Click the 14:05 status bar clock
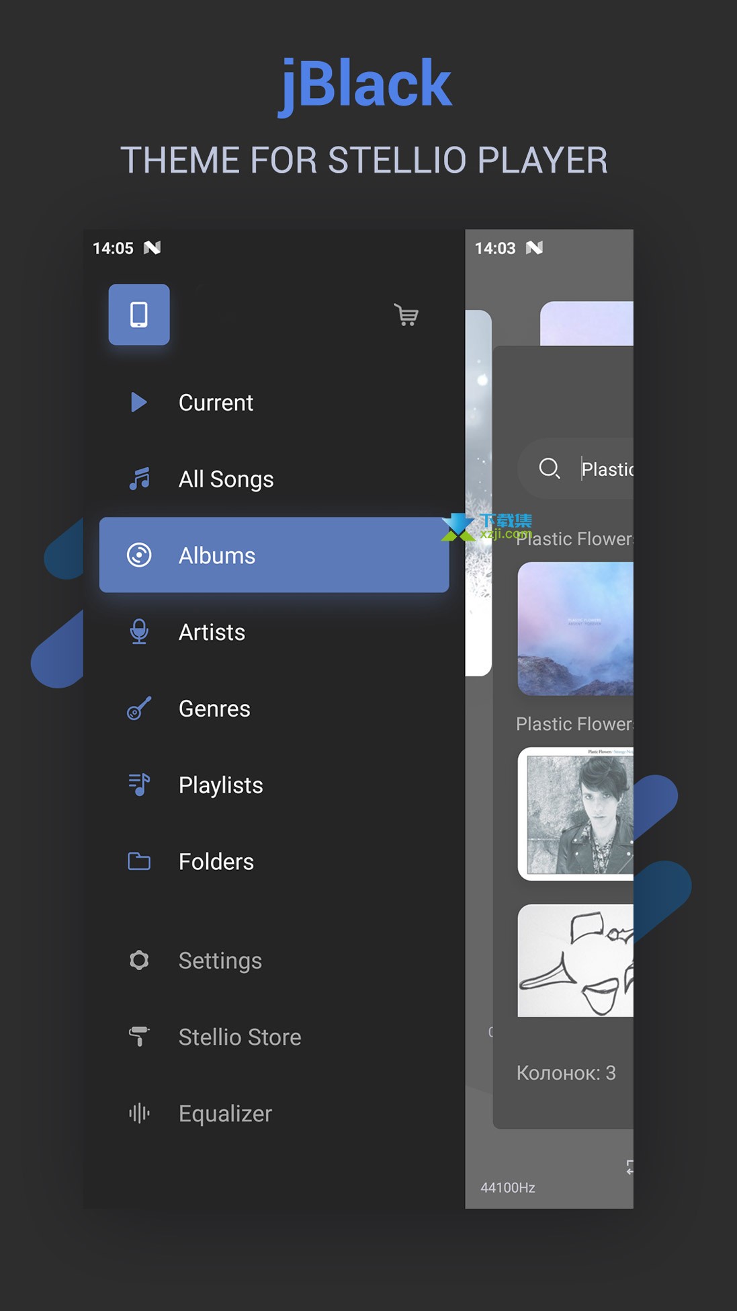 click(113, 248)
